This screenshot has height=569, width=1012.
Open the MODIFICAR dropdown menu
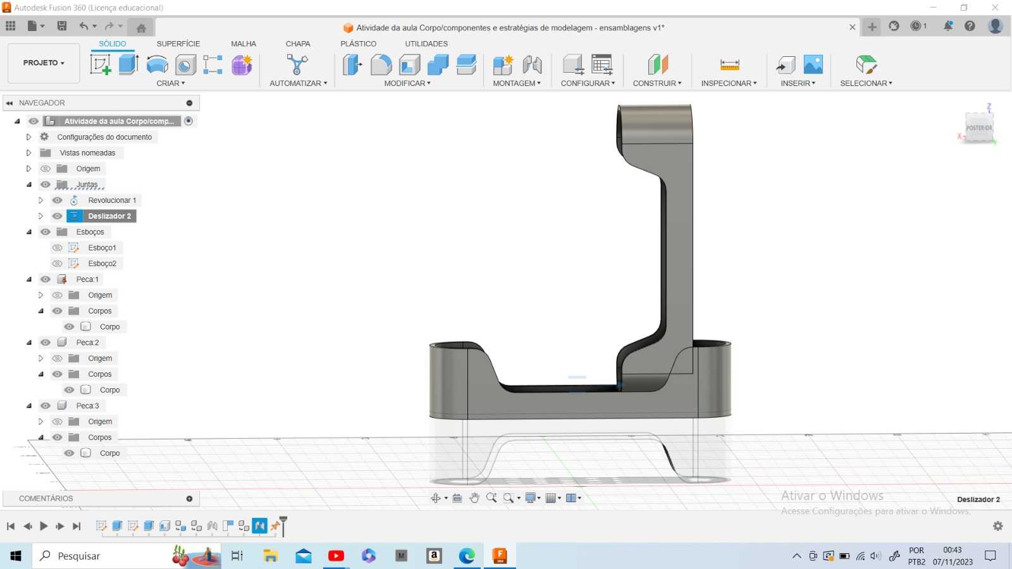pos(407,83)
